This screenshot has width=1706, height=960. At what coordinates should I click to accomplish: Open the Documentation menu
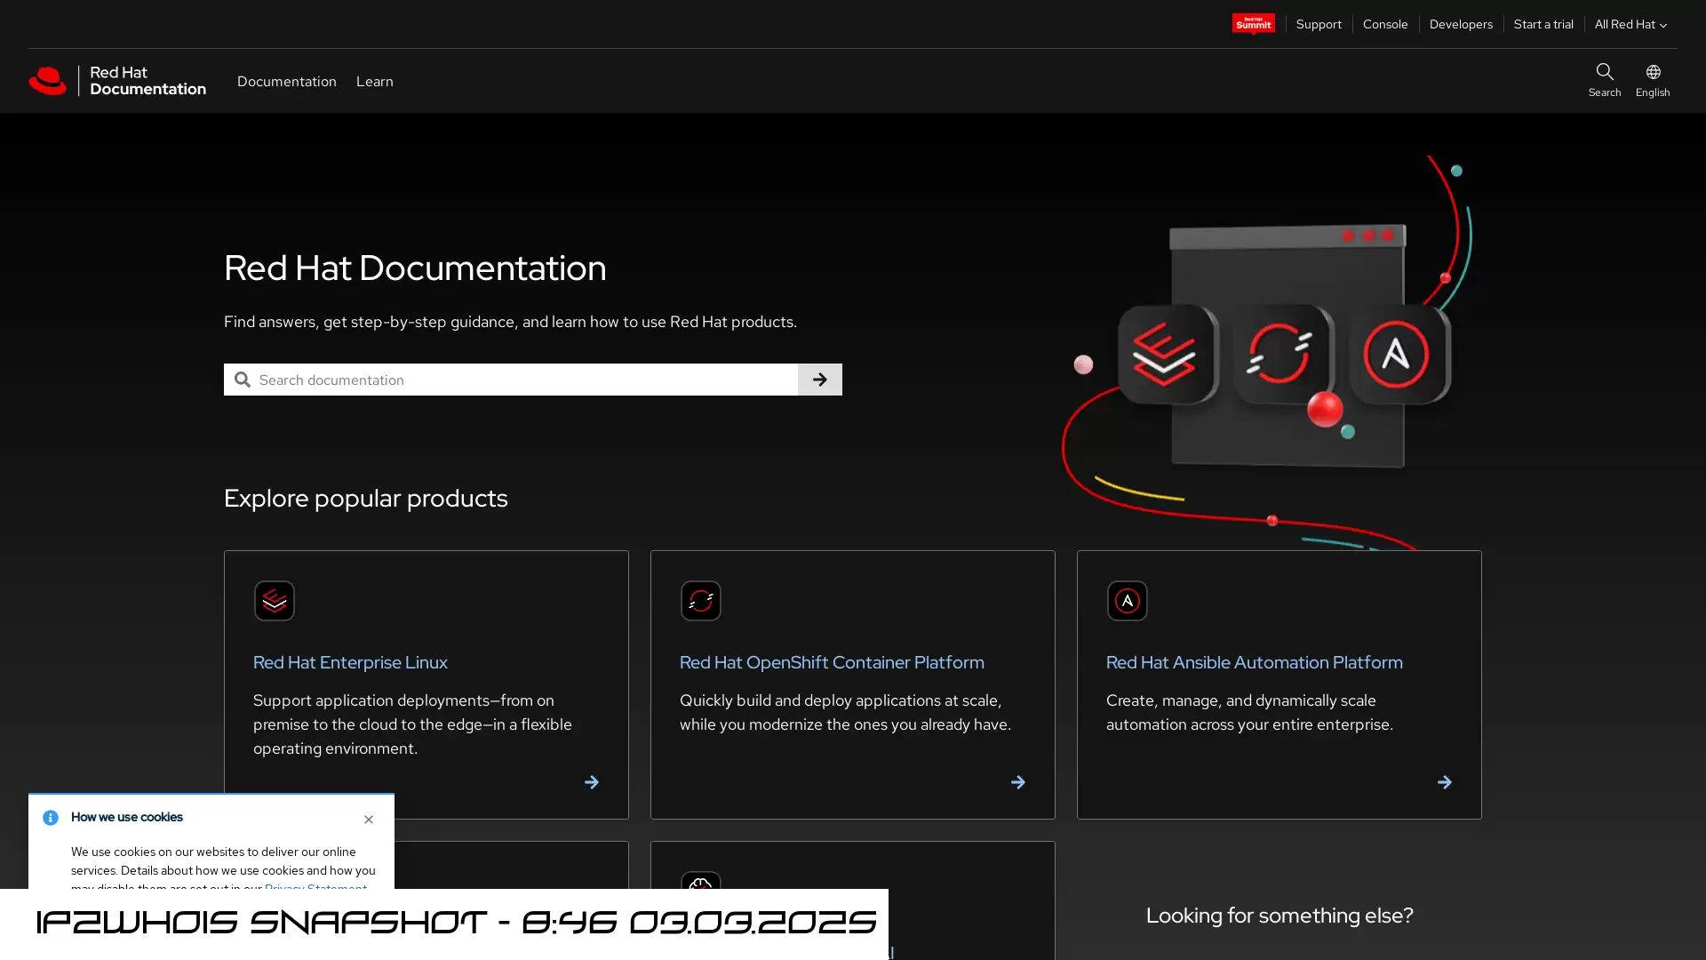[286, 81]
